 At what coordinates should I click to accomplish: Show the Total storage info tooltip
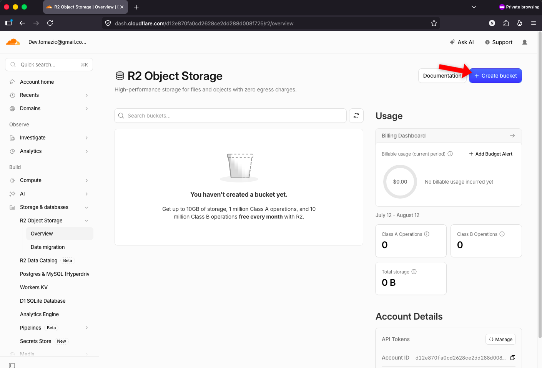pyautogui.click(x=414, y=272)
